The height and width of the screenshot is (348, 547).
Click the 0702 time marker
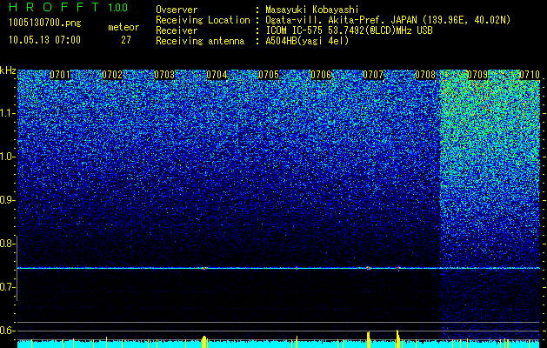[x=112, y=75]
